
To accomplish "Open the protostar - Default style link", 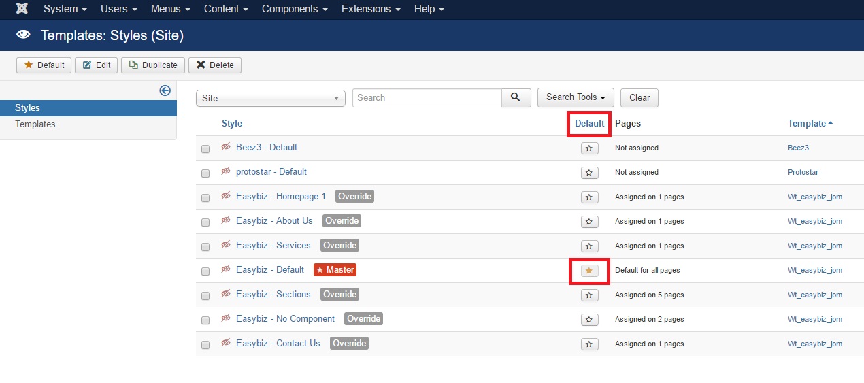I will point(271,171).
